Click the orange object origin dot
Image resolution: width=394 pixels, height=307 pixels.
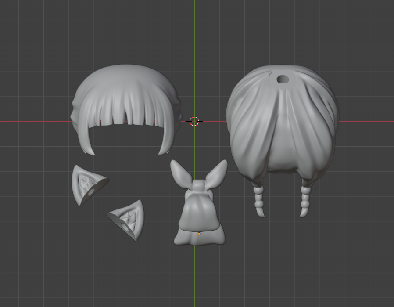pyautogui.click(x=199, y=234)
